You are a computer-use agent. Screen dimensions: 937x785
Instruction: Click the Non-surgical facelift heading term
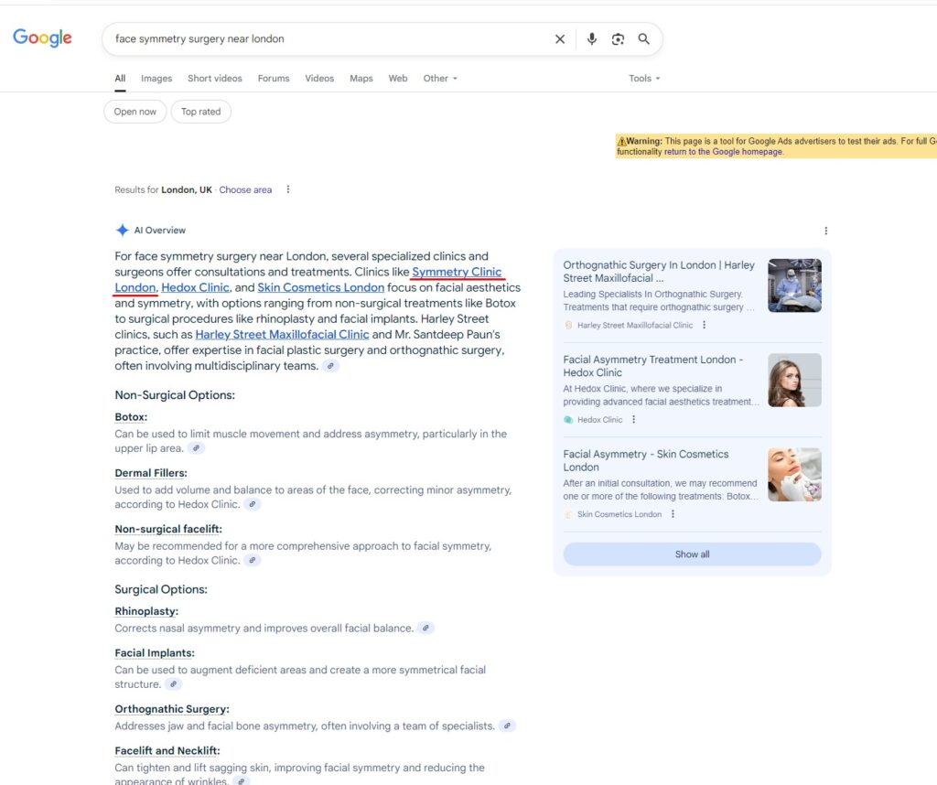click(168, 530)
